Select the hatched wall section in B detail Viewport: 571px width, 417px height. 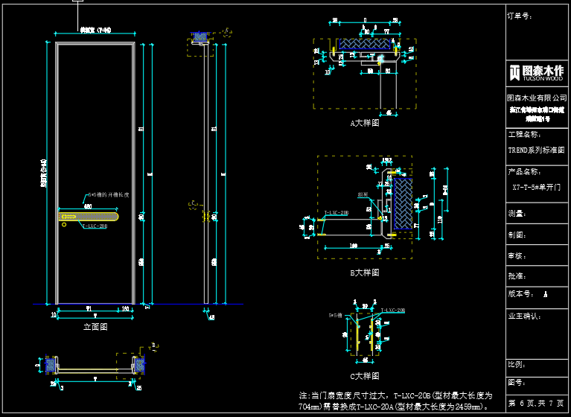403,202
